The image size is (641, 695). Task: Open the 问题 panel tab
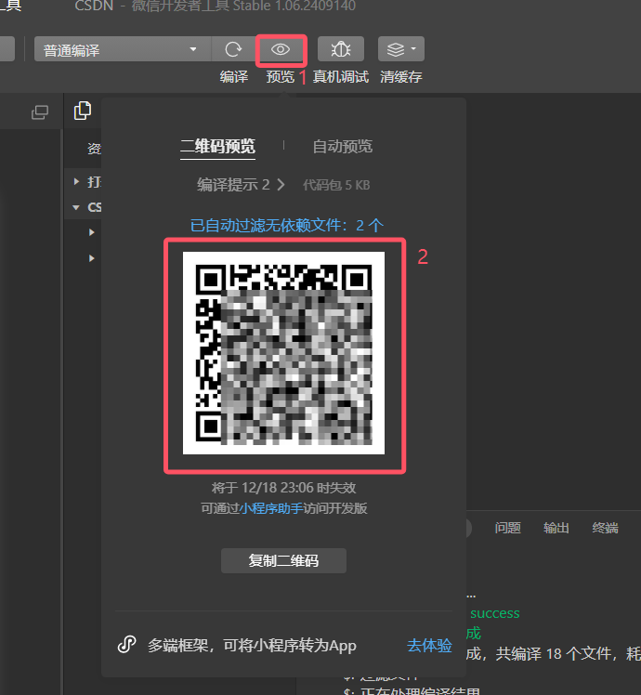tap(507, 528)
